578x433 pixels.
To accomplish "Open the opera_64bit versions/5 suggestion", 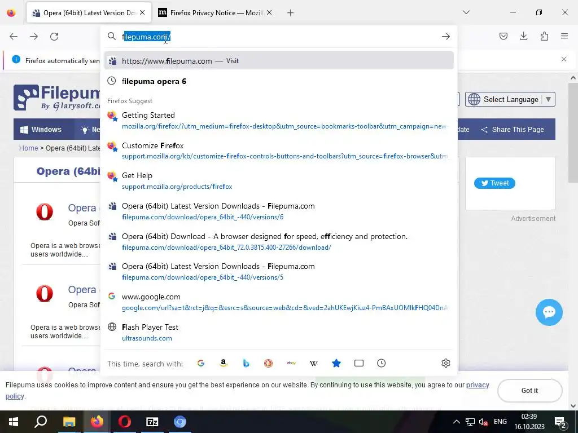I will click(279, 272).
